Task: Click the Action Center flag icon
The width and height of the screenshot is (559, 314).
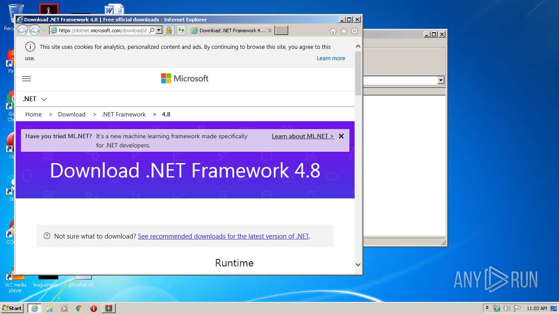Action: 518,308
